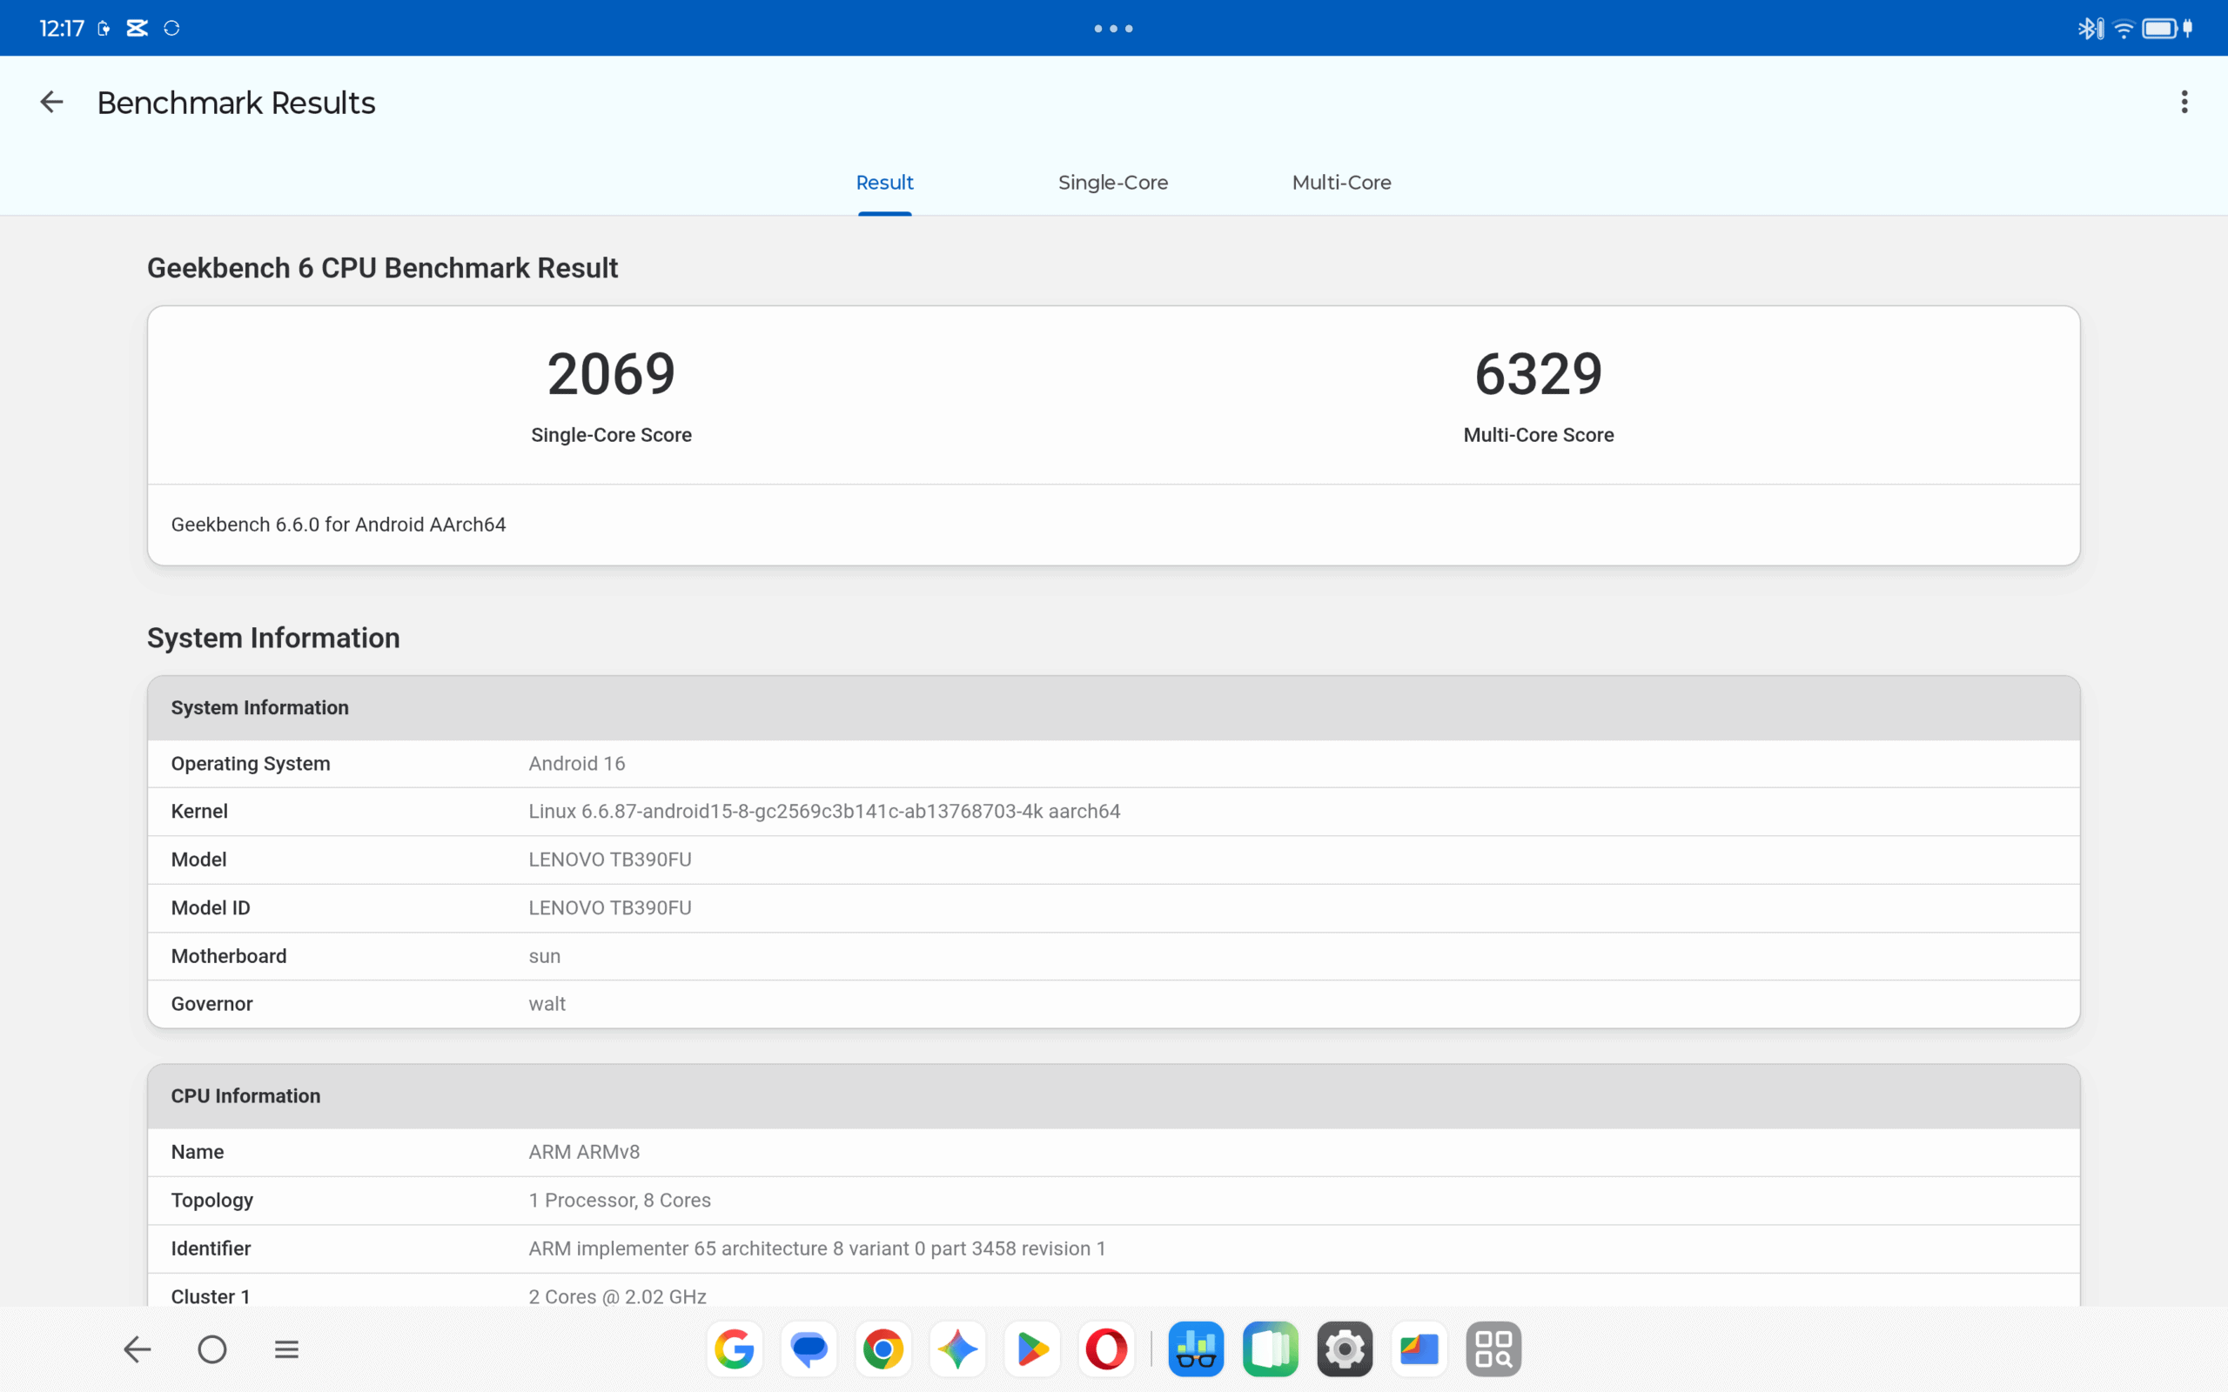Tap the '1 Processor, 8 Cores' value
The width and height of the screenshot is (2228, 1392).
620,1201
